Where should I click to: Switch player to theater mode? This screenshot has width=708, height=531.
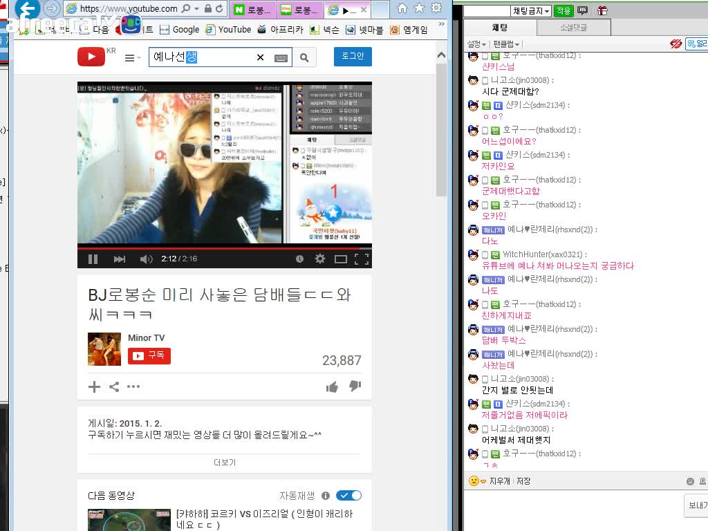[340, 259]
